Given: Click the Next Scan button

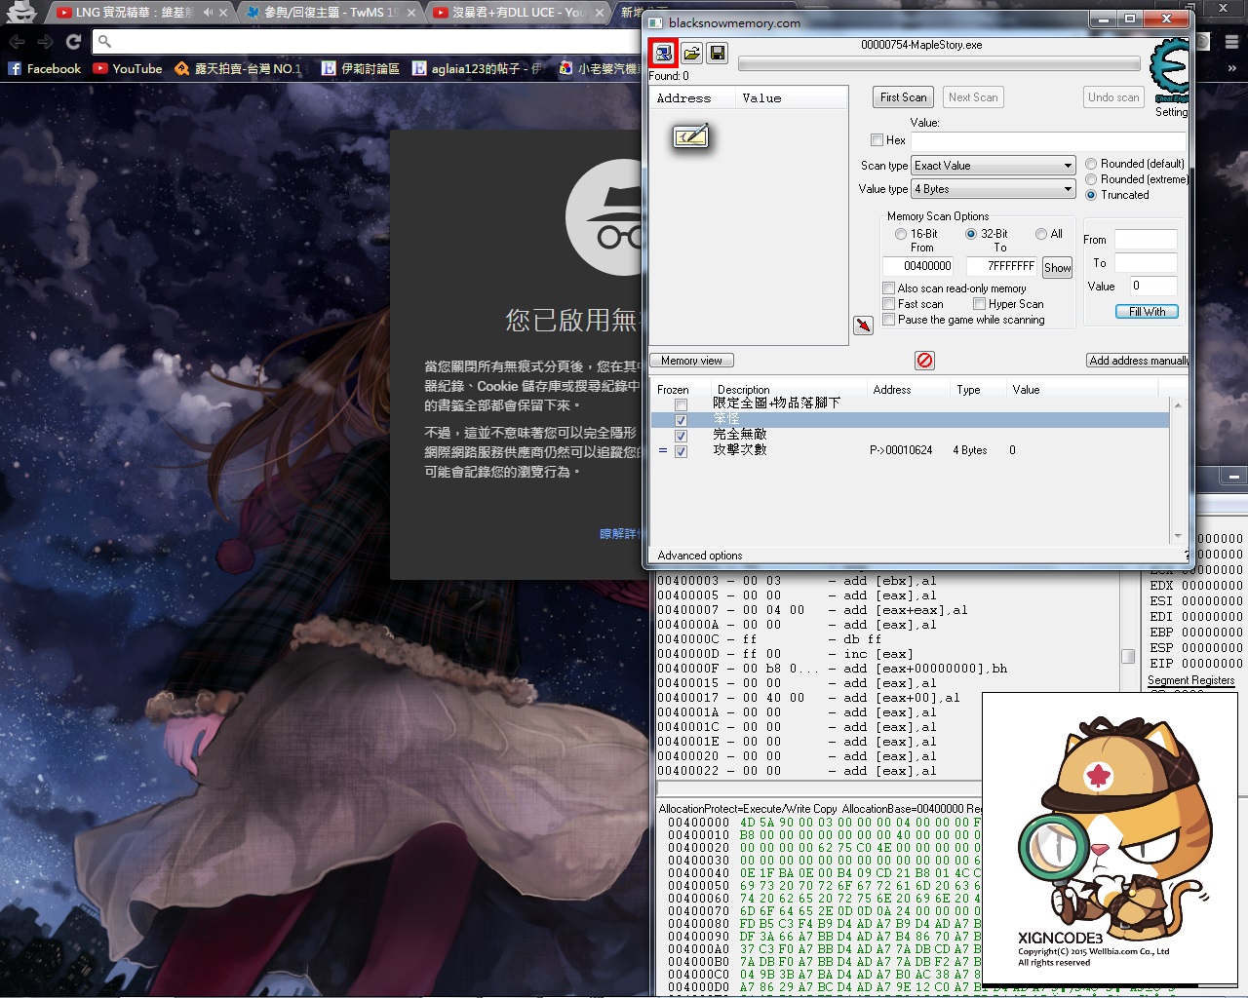Looking at the screenshot, I should click(973, 97).
